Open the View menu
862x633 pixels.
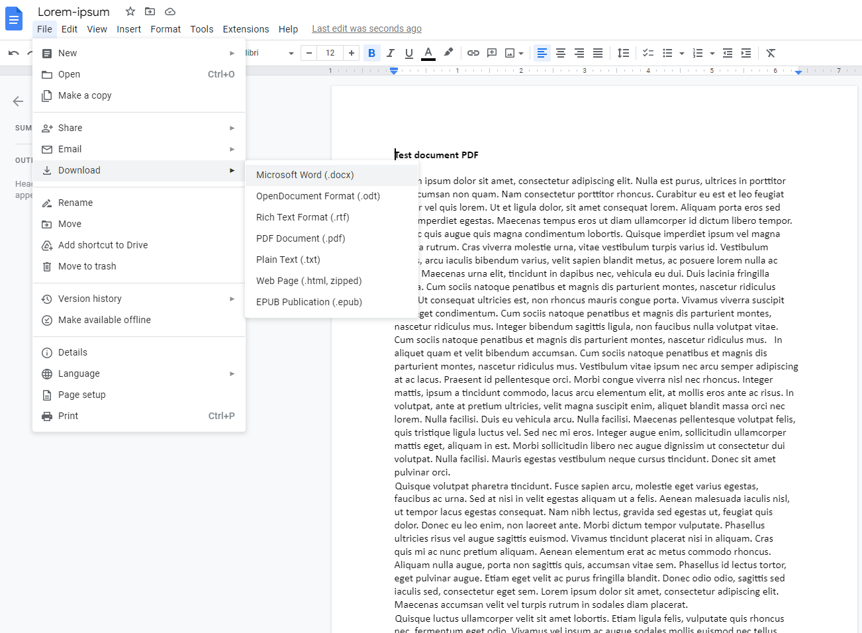pyautogui.click(x=97, y=29)
